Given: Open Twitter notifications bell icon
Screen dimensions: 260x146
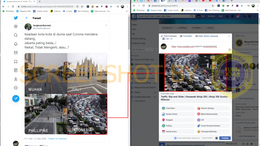Looking at the screenshot, I should (16, 44).
